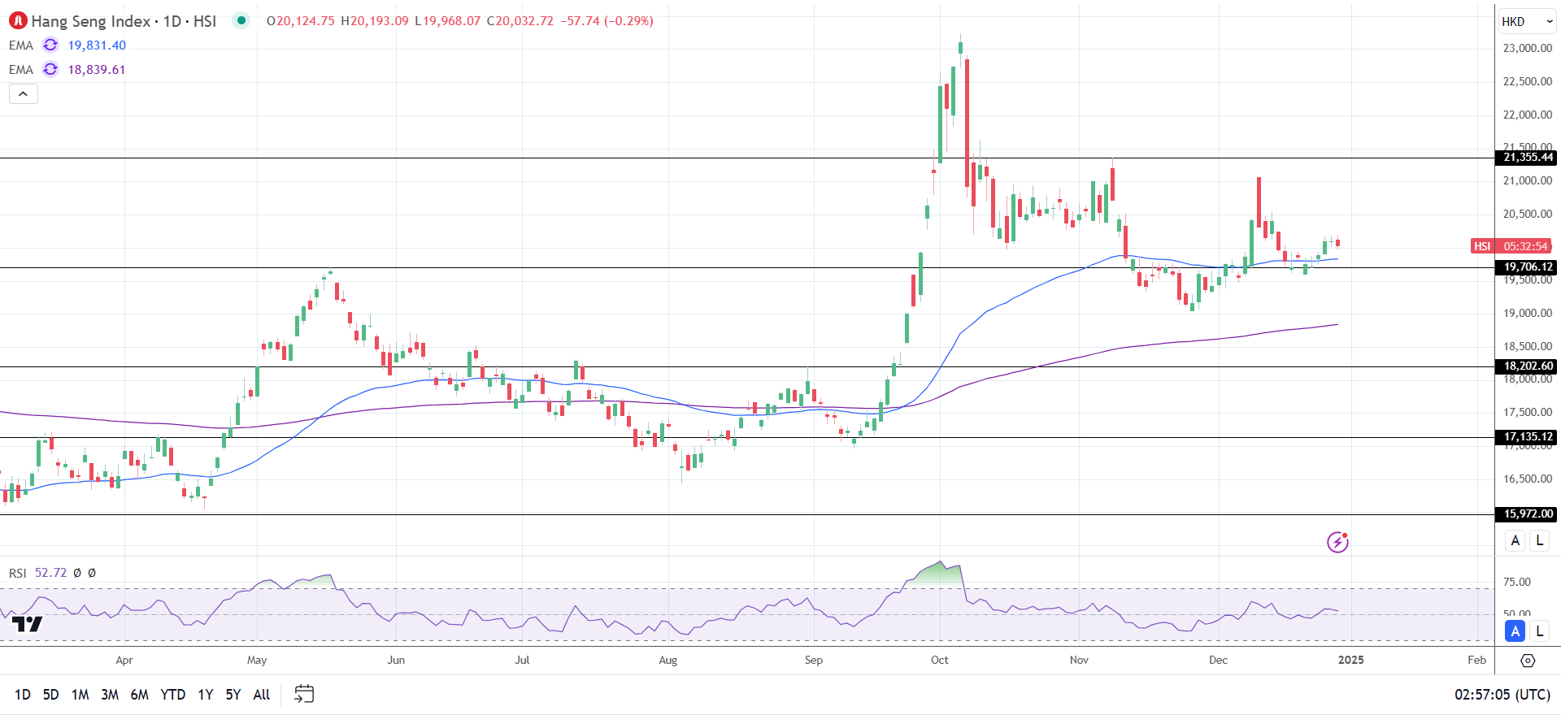Image resolution: width=1561 pixels, height=715 pixels.
Task: Click the green market open status dot
Action: (x=241, y=20)
